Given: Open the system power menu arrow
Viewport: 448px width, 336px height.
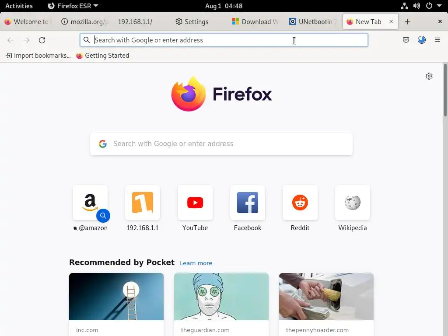Looking at the screenshot, I should [x=439, y=6].
